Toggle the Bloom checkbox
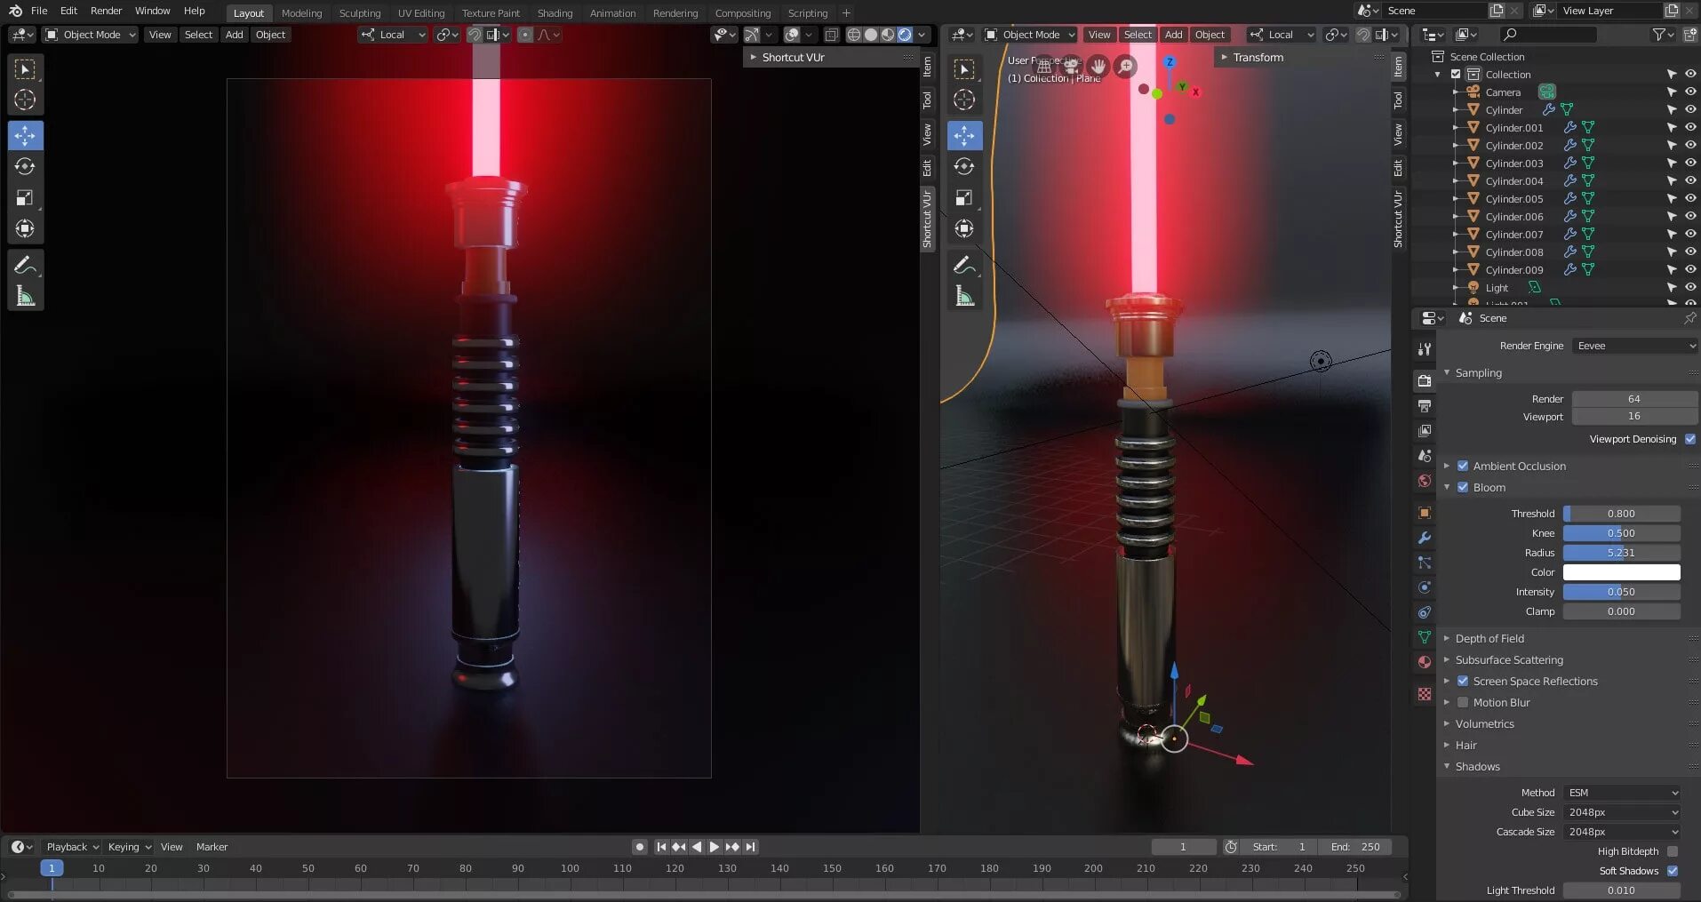The width and height of the screenshot is (1701, 902). pos(1463,487)
